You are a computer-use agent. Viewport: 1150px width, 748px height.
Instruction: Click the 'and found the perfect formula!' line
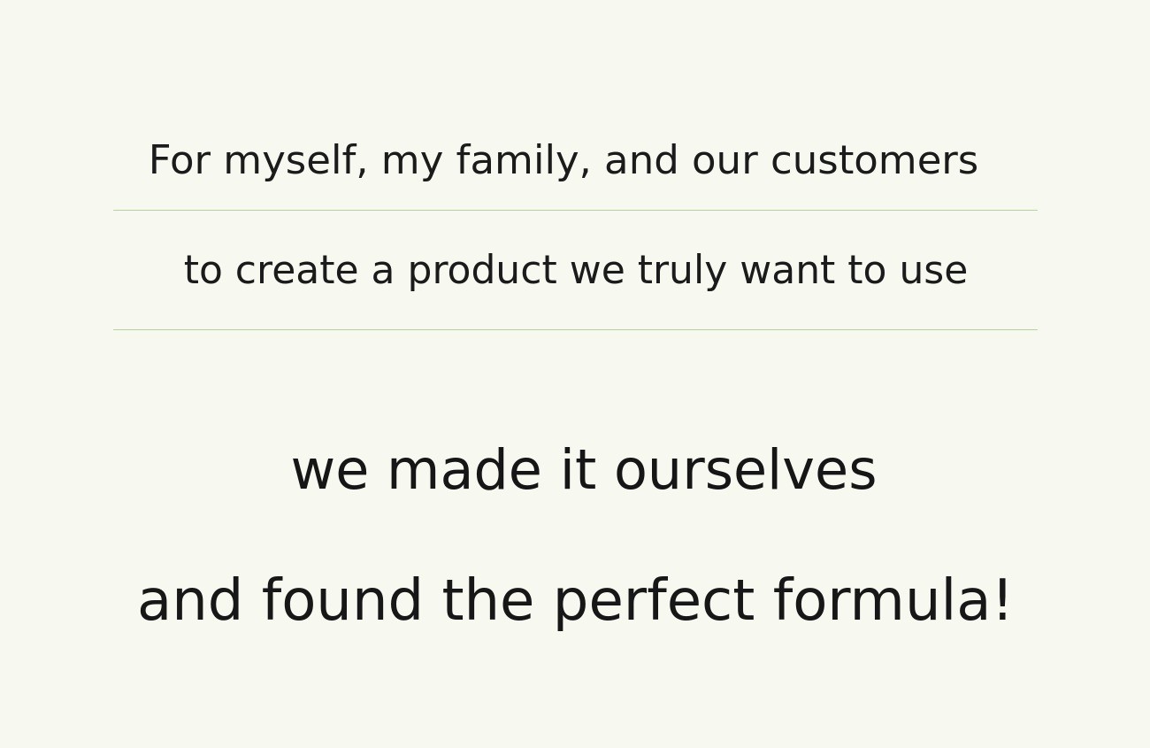(575, 602)
